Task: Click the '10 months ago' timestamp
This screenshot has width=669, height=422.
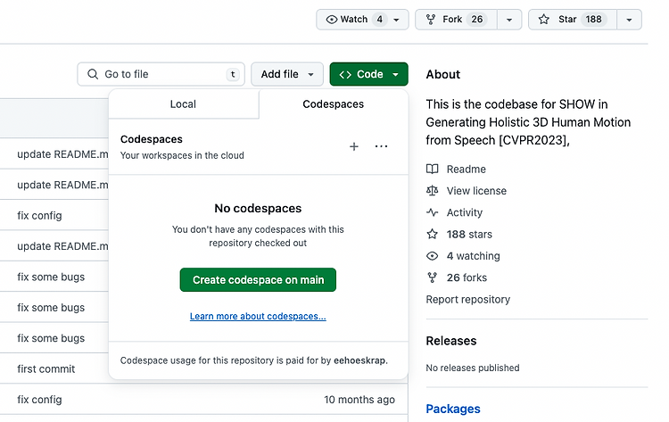Action: click(359, 400)
